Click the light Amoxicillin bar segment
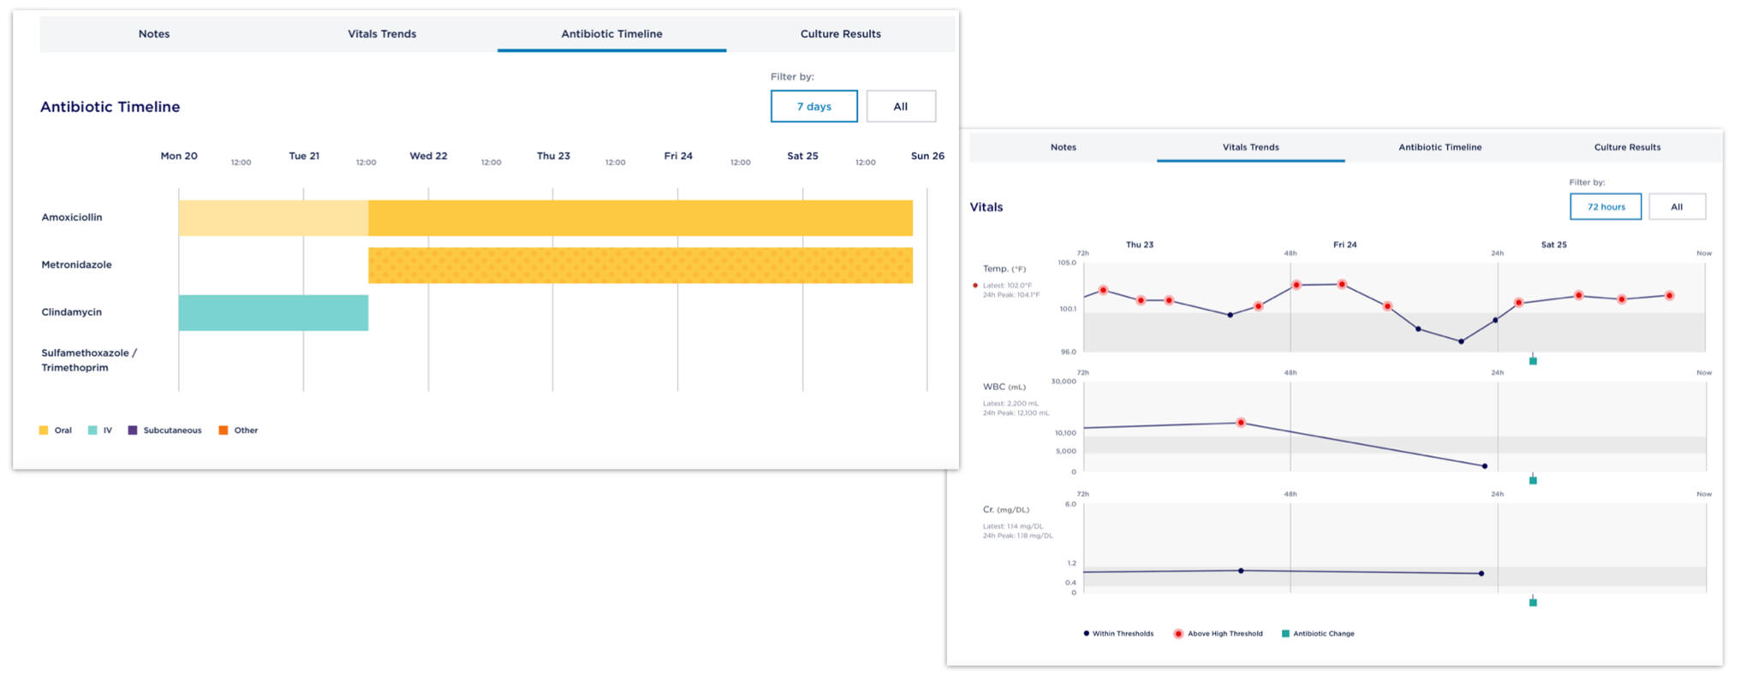This screenshot has width=1746, height=687. tap(273, 218)
